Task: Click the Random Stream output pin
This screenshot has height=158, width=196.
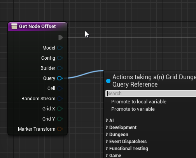Action: tap(60, 98)
